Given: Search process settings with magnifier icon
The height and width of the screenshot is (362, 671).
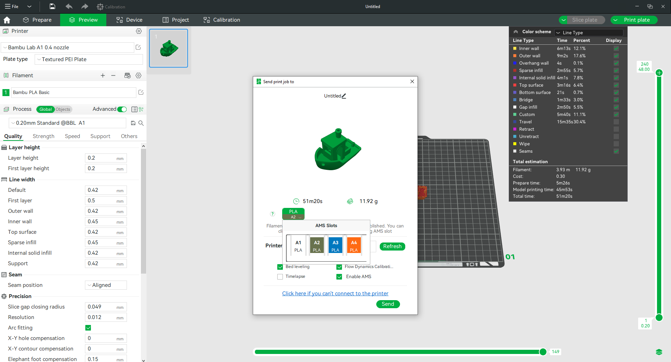Looking at the screenshot, I should coord(141,123).
